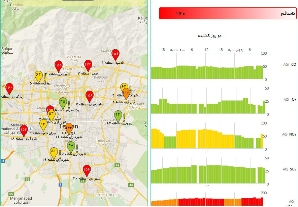Open the yellow 51 marker for region 19
The image size is (298, 207).
coord(54,152)
